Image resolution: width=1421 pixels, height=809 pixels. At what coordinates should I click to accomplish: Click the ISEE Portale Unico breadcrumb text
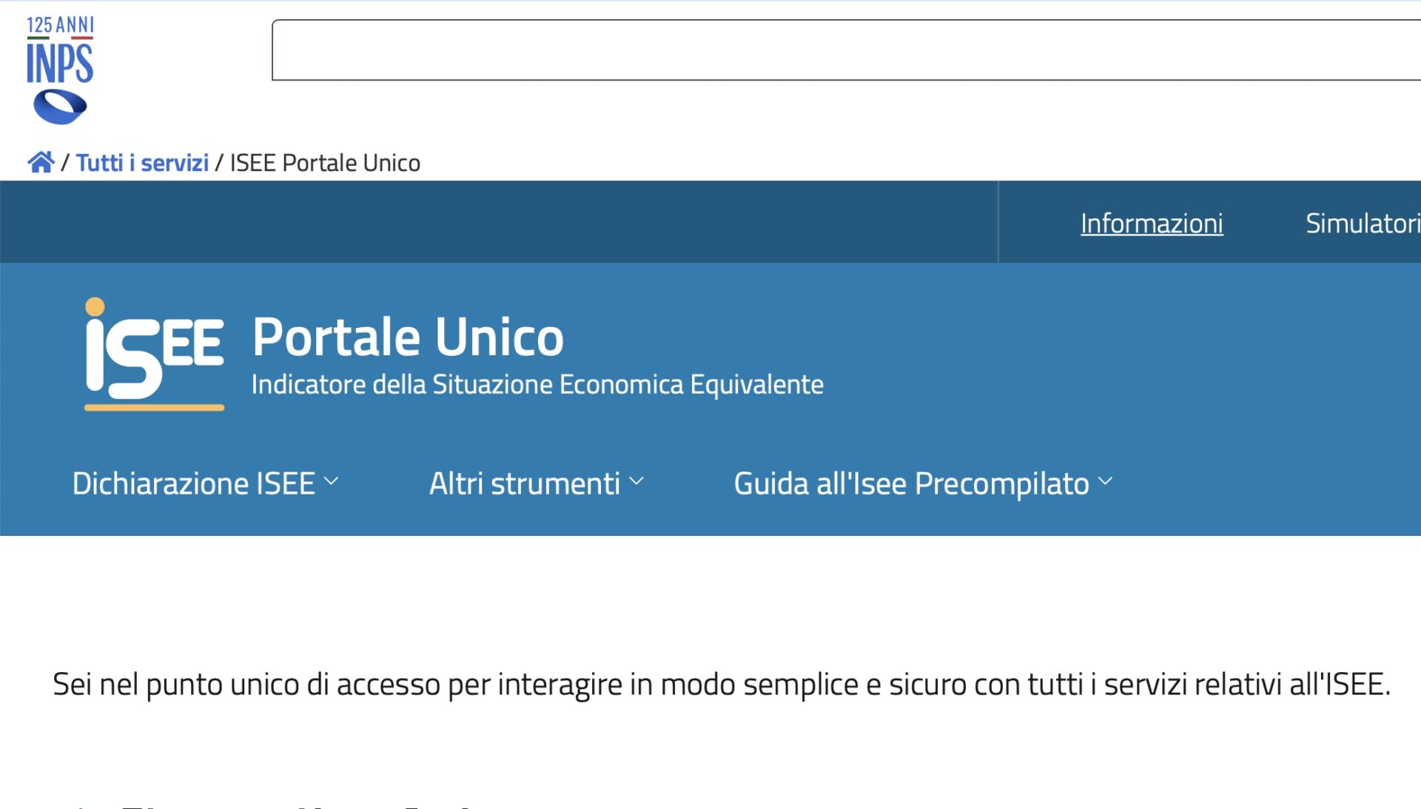[325, 163]
